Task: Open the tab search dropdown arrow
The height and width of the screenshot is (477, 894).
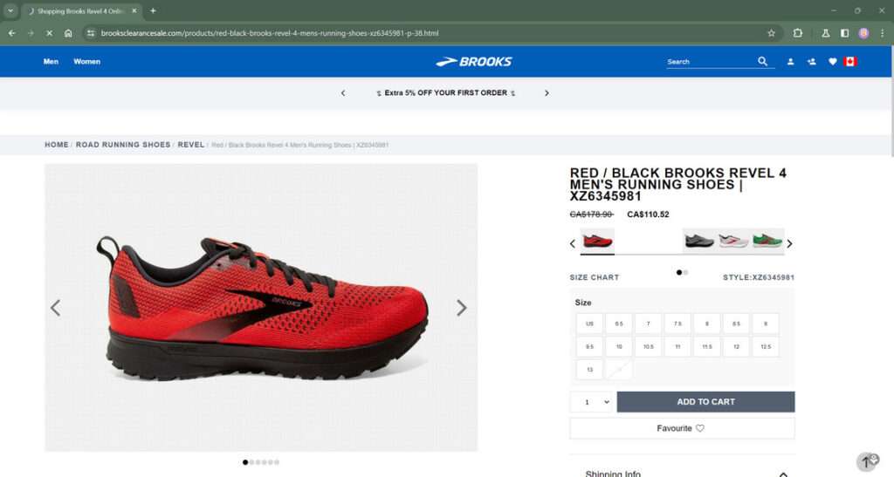Action: (10, 10)
